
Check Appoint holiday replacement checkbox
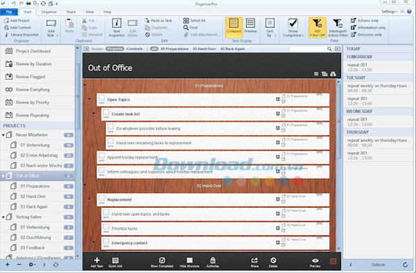pos(102,156)
